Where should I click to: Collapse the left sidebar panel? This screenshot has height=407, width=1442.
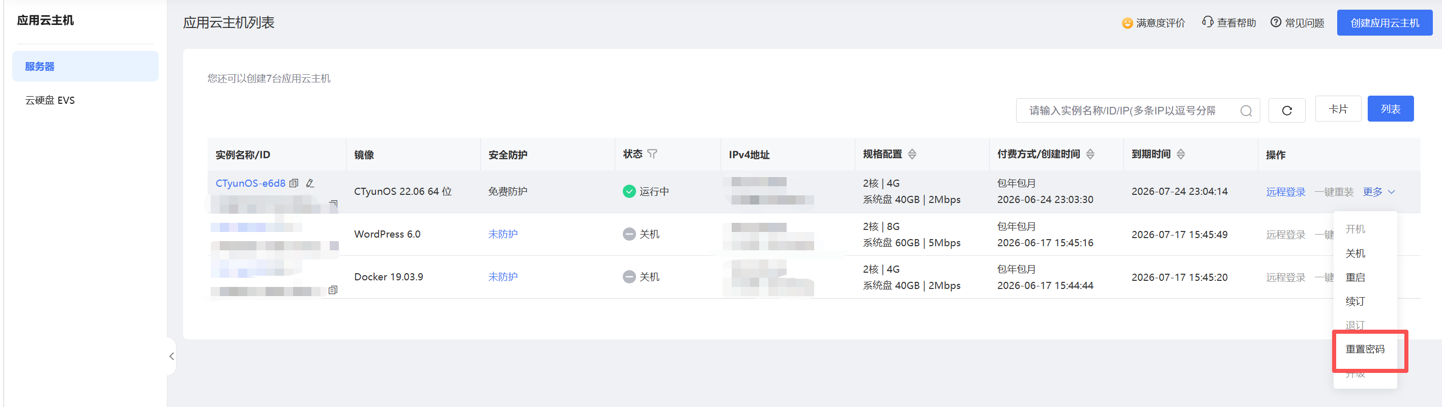tap(171, 356)
